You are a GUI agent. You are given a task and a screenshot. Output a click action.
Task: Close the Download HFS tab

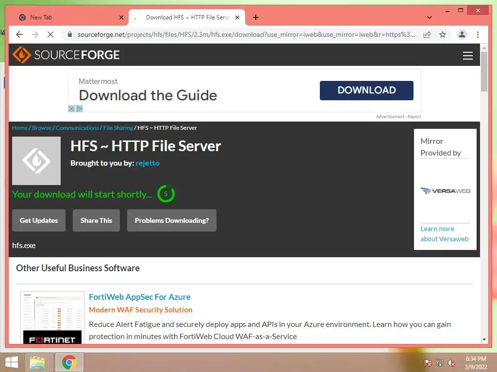click(x=237, y=17)
